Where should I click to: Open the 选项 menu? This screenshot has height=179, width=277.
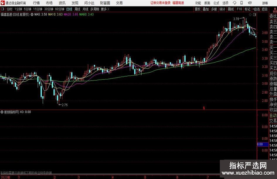[225, 3]
